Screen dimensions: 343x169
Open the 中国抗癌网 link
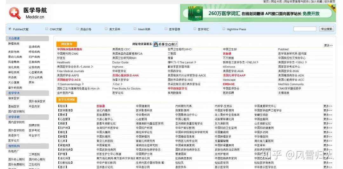[104, 136]
